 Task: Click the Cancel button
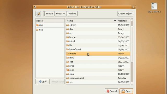pos(111,91)
